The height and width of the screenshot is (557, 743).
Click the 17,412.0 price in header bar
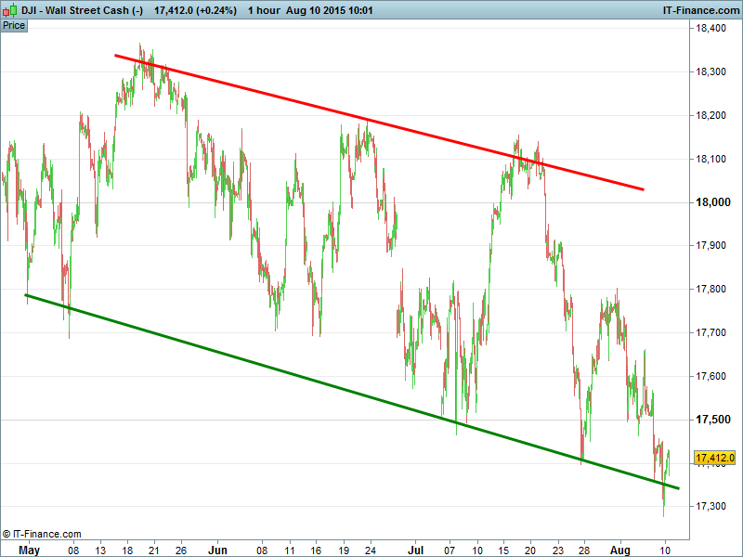coord(173,9)
